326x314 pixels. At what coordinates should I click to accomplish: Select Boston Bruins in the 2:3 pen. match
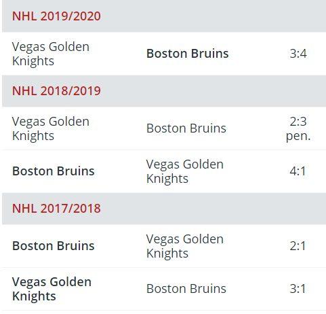tap(186, 128)
